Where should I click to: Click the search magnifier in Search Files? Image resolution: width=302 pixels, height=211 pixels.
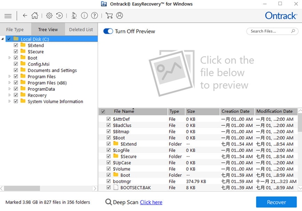click(x=293, y=31)
